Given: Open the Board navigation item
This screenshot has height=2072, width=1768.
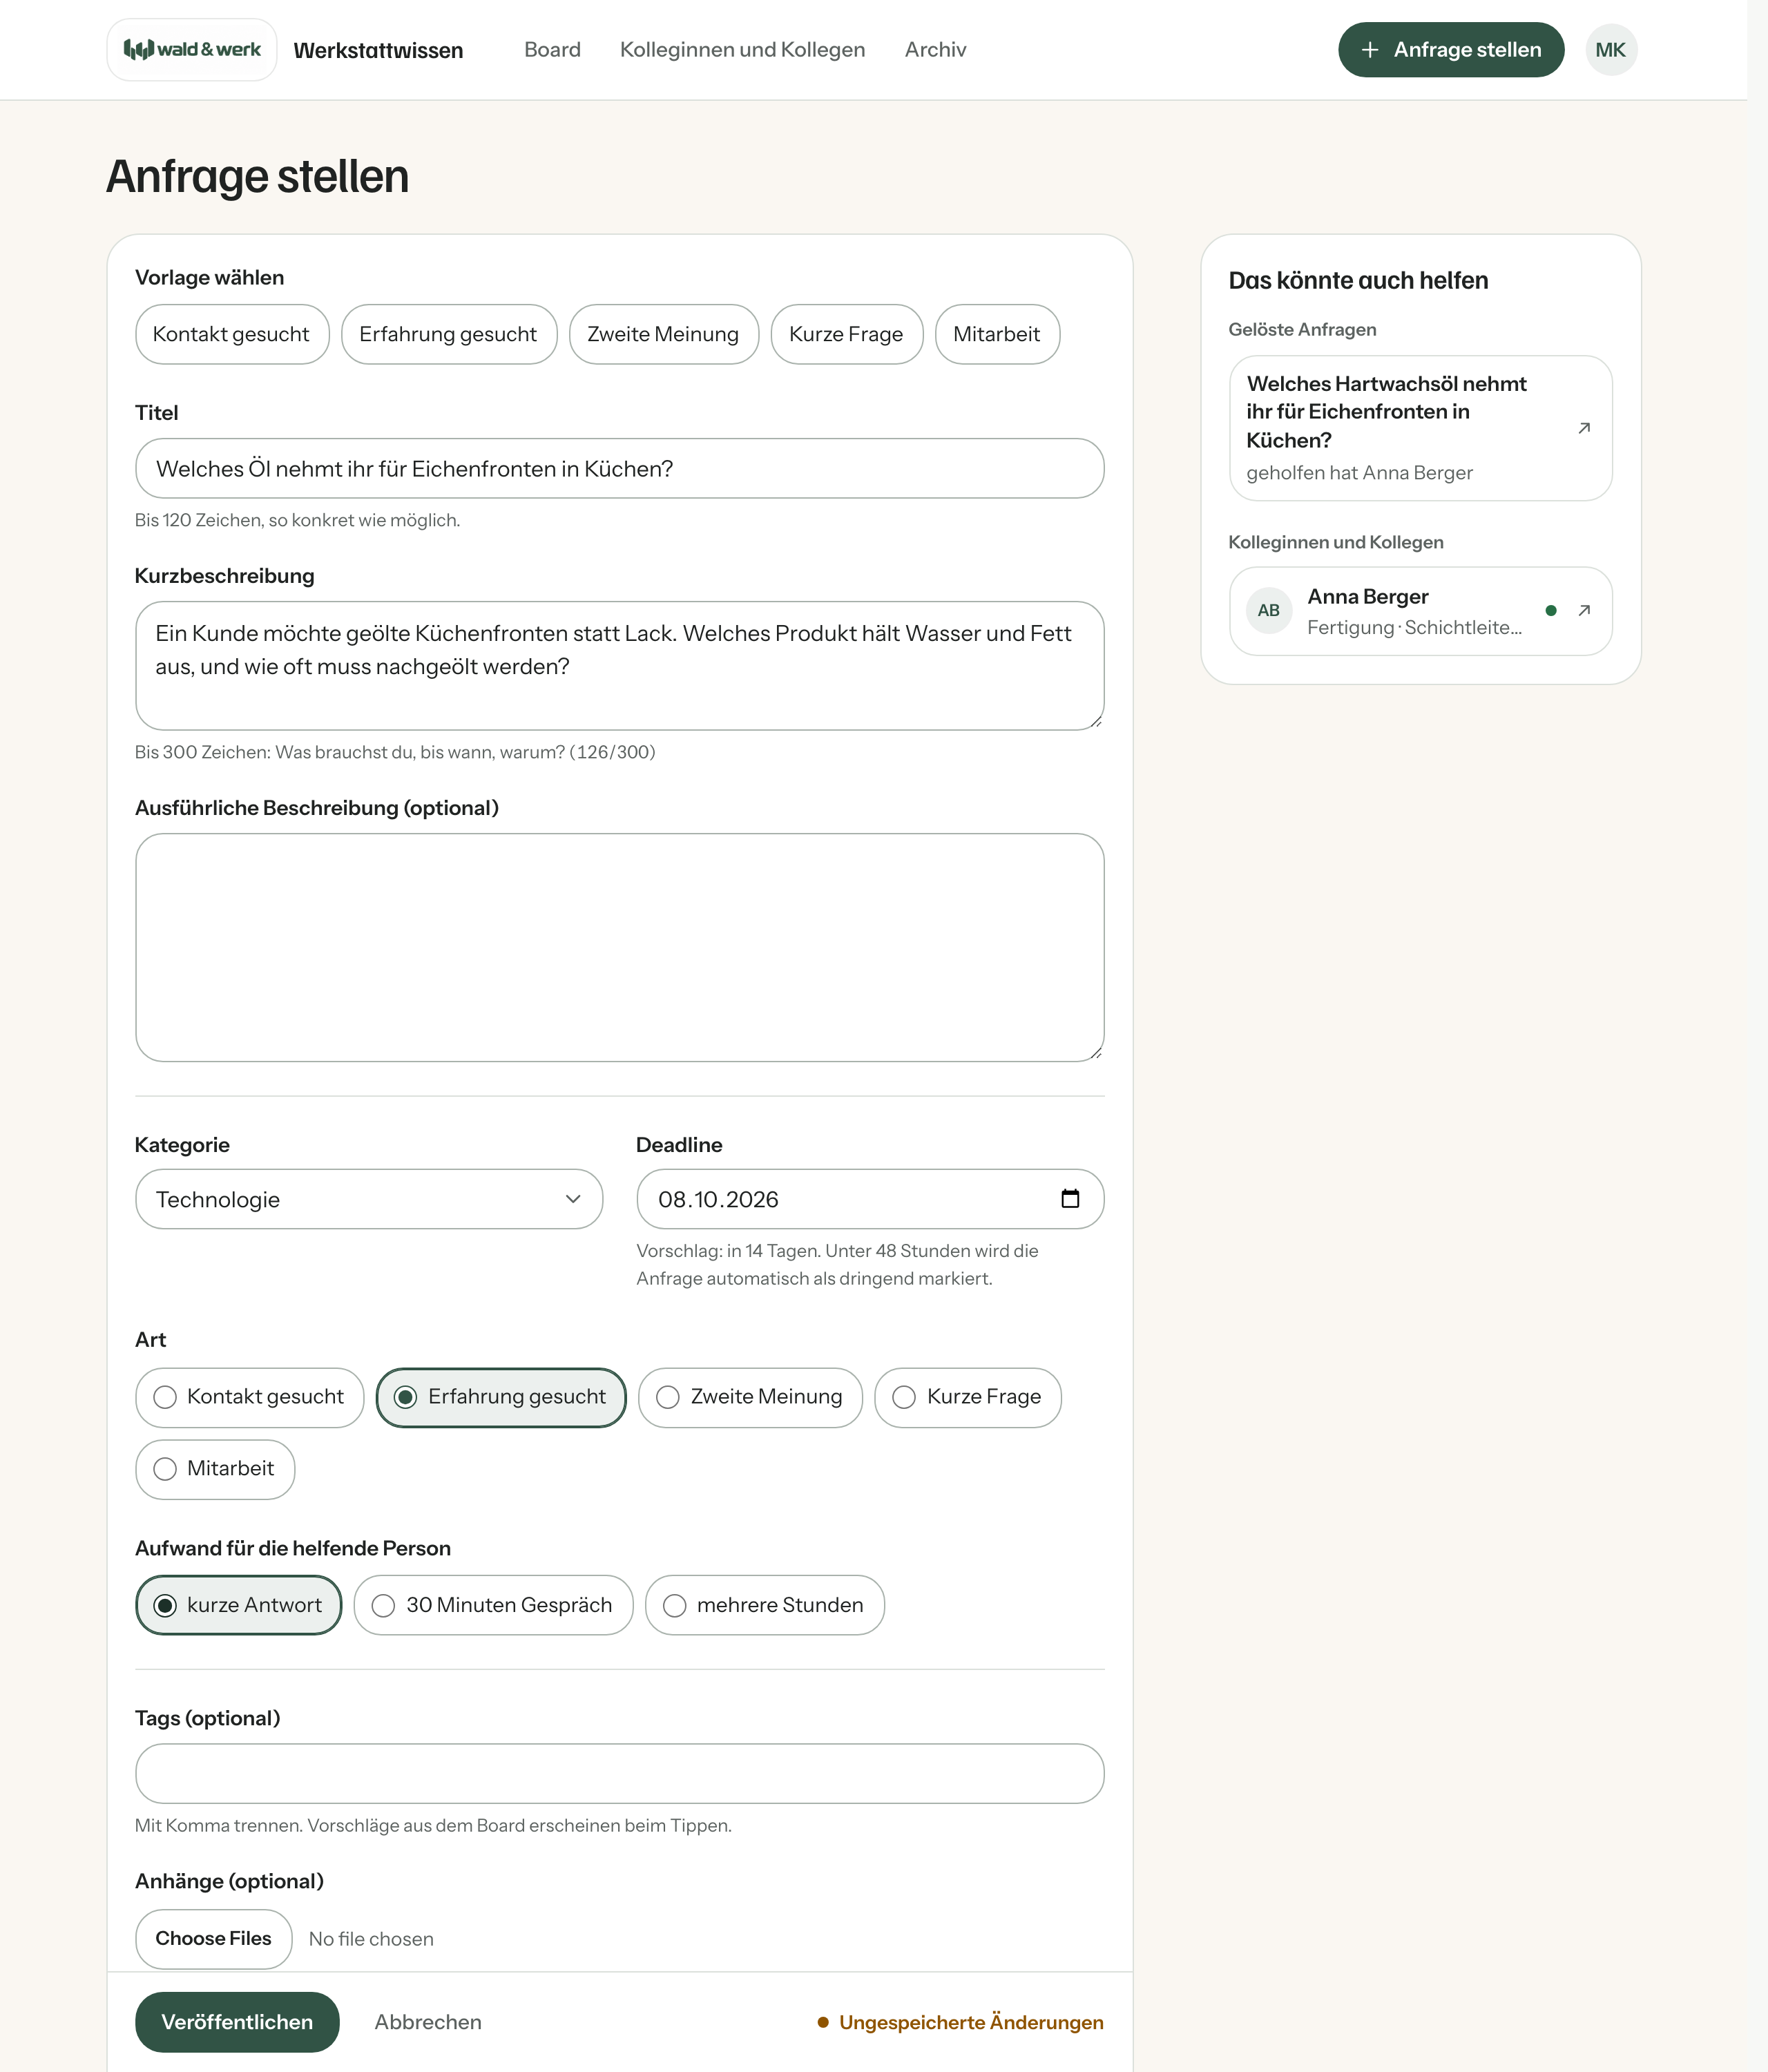Looking at the screenshot, I should coord(552,50).
